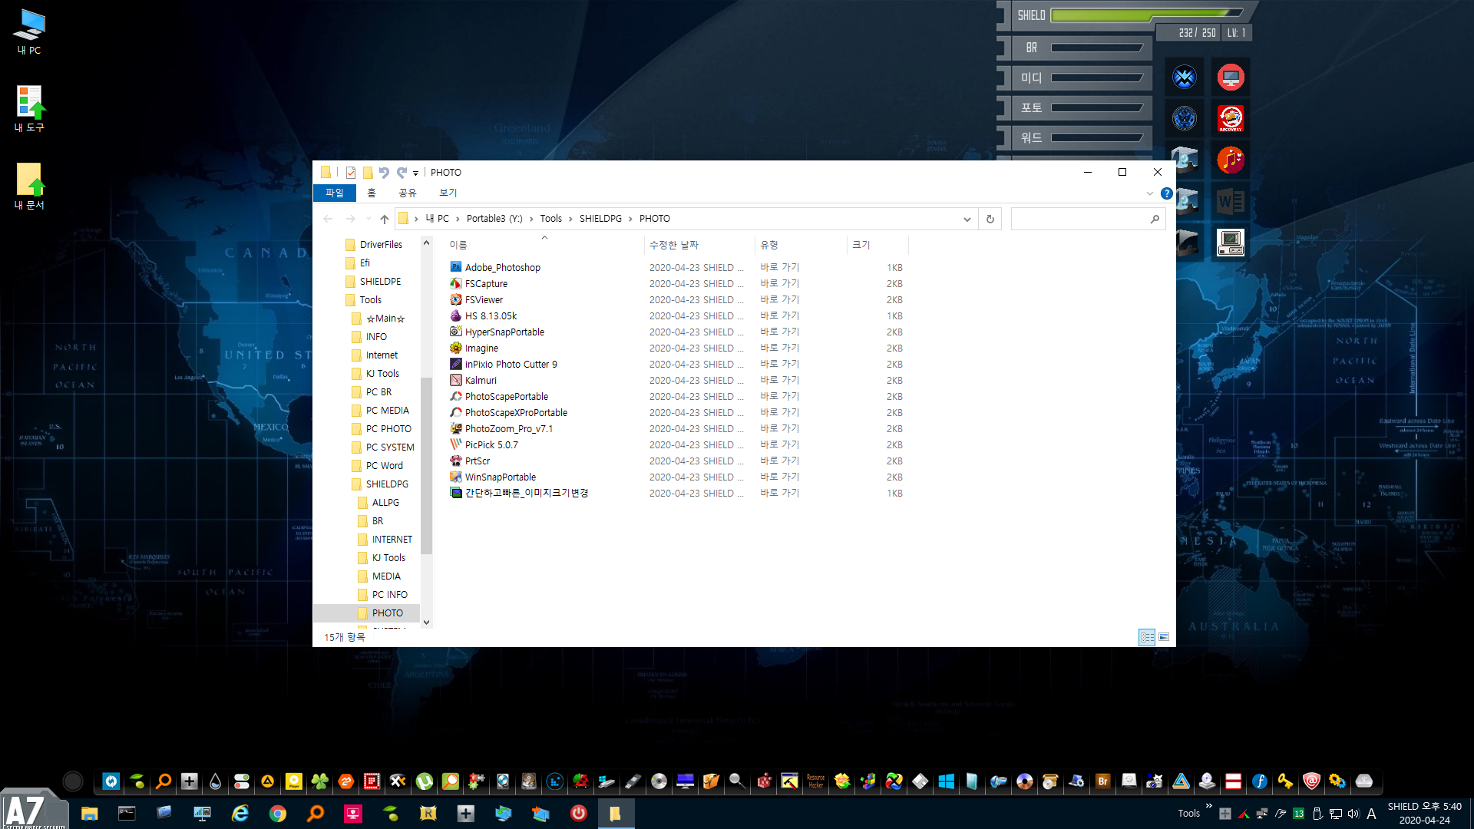Open the yellow Player dock icon
This screenshot has width=1474, height=829.
[293, 781]
